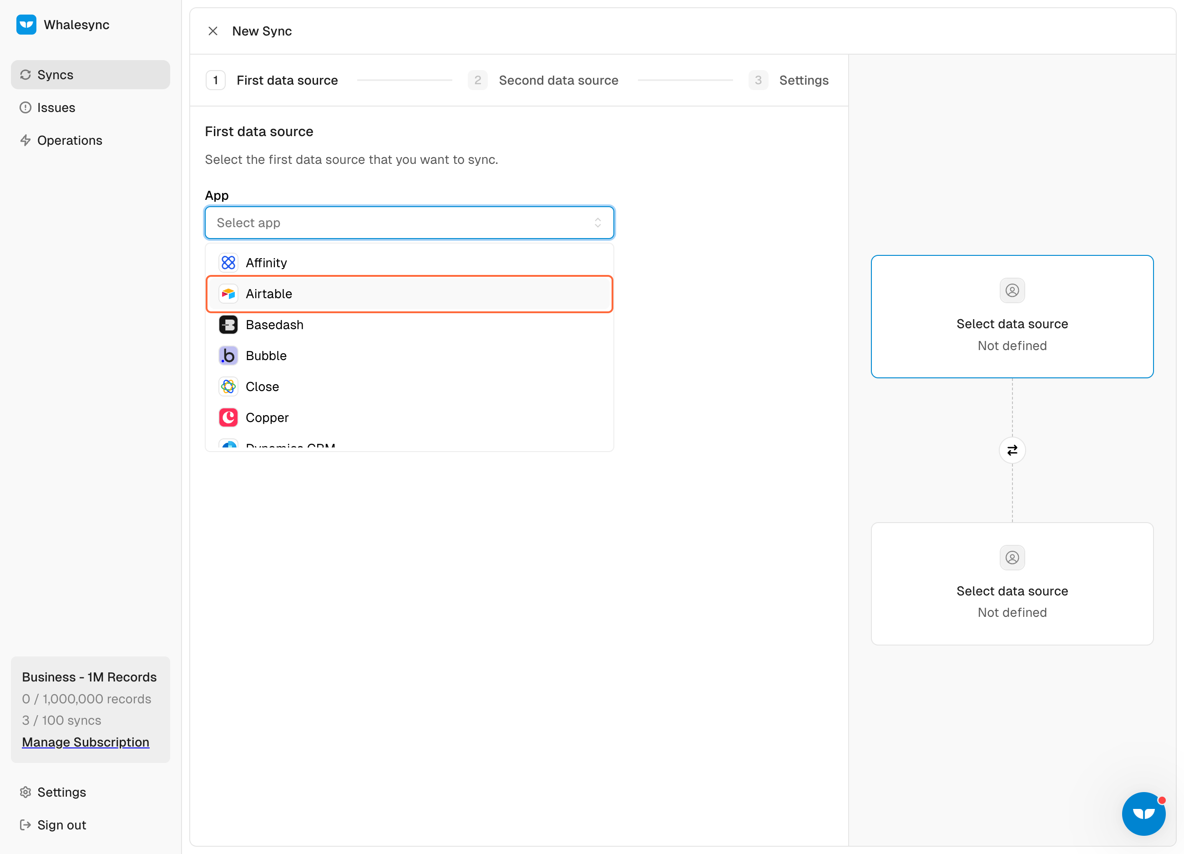Click into the Select app field
This screenshot has height=854, width=1184.
[x=409, y=223]
